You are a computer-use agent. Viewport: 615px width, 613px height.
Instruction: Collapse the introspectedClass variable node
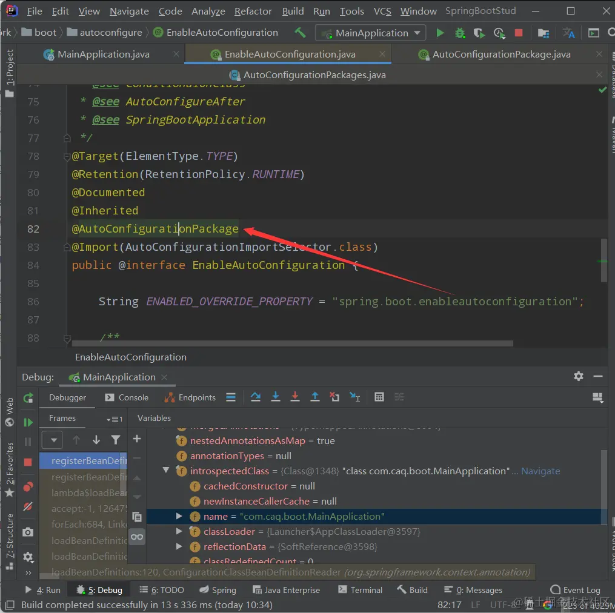166,470
